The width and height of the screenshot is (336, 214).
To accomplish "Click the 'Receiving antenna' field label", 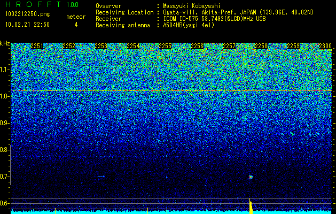I will 123,25.
